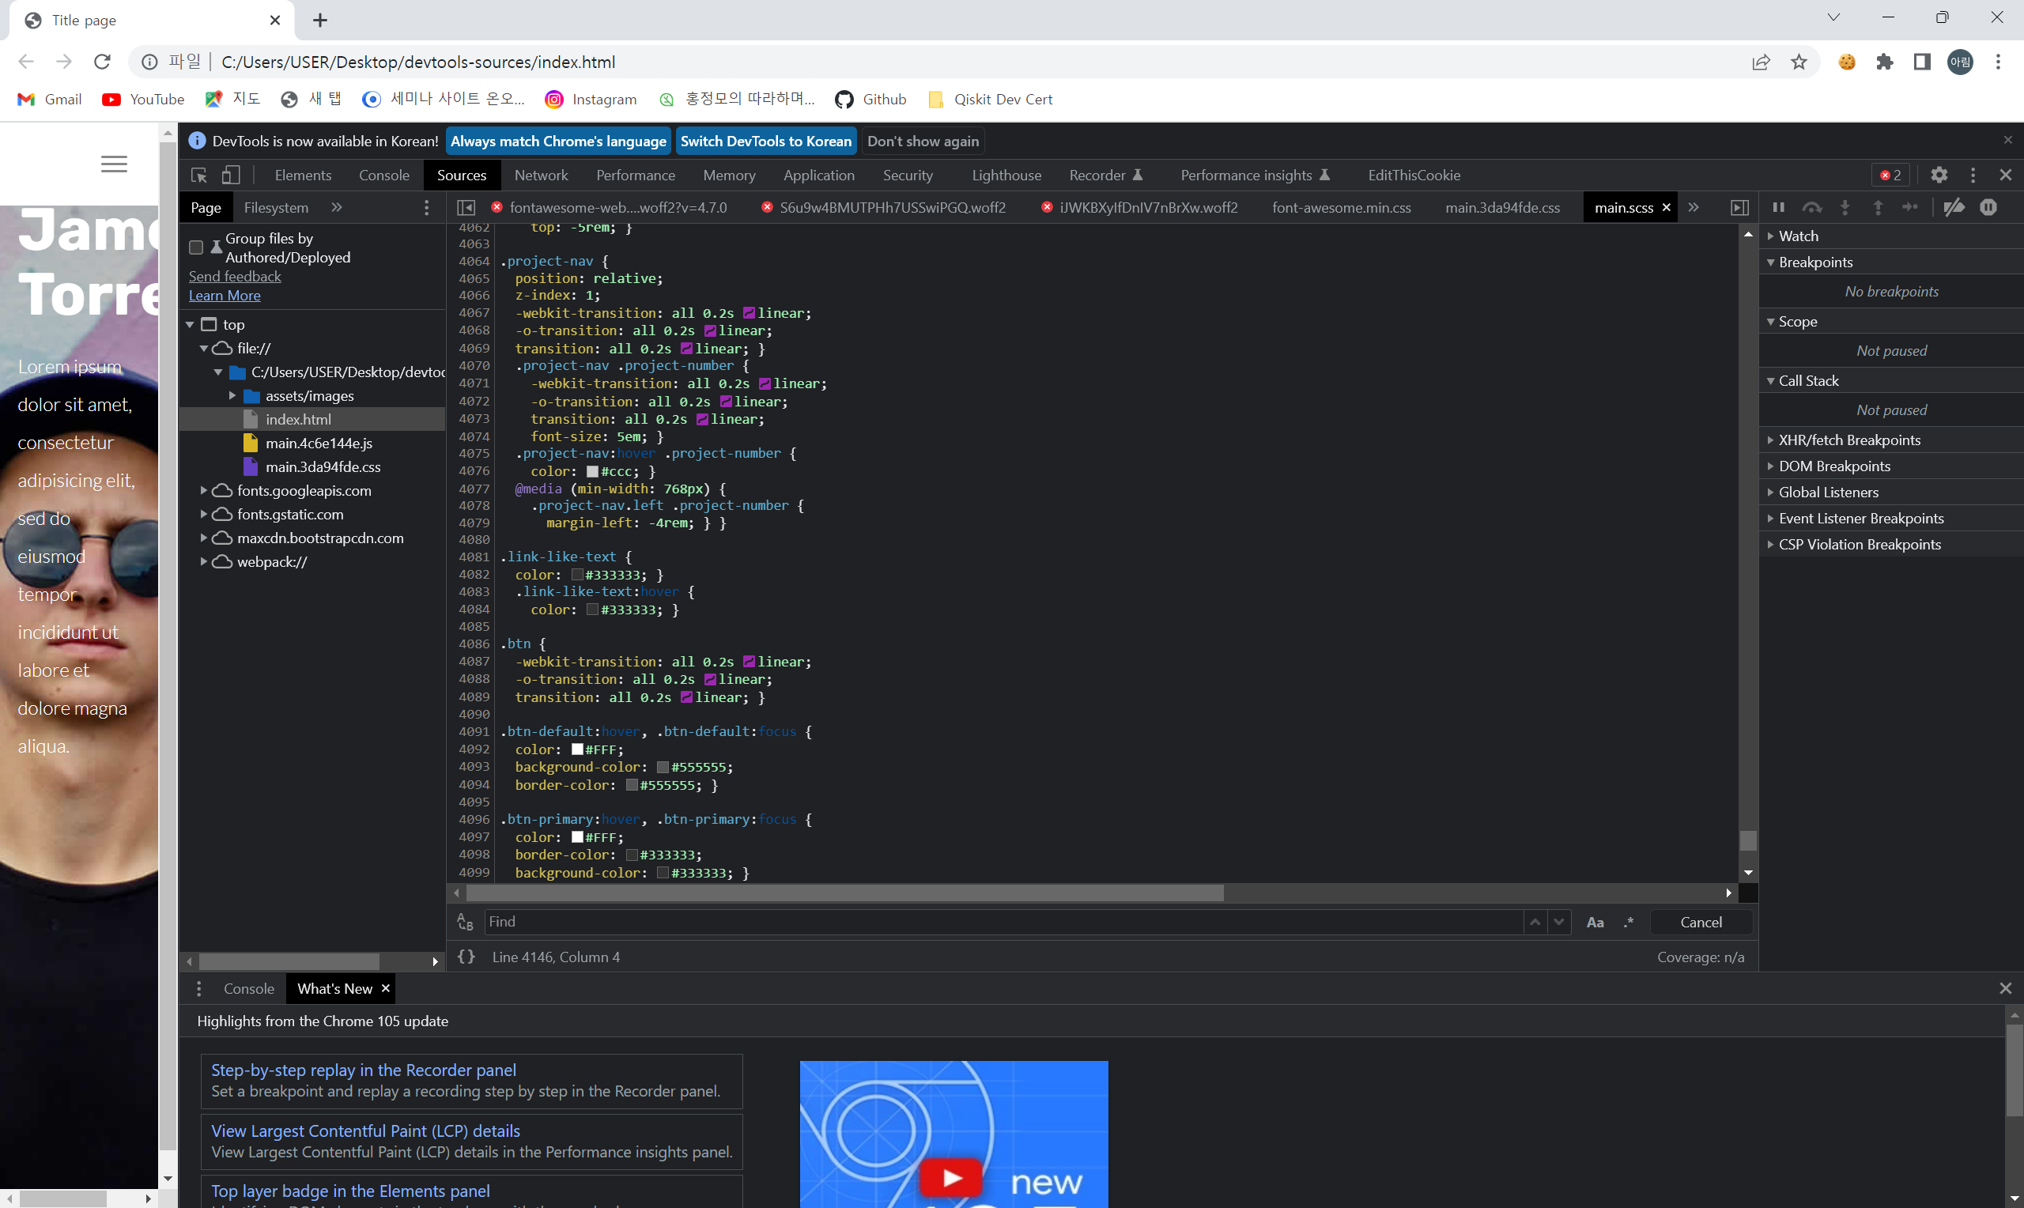Close the bottom drawer panel
Viewport: 2024px width, 1208px height.
point(2005,988)
